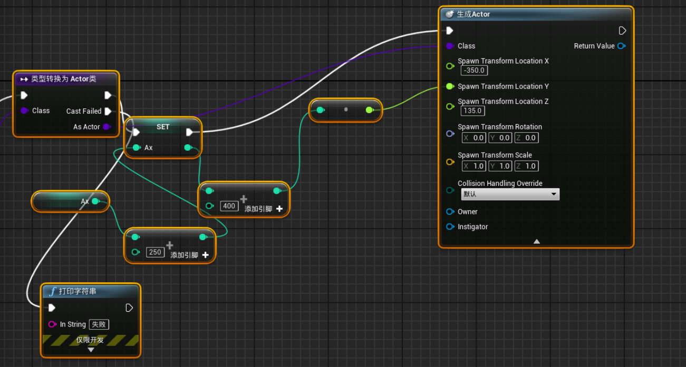The image size is (686, 367).
Task: Click the Spawn Transform Scale pin
Action: click(x=450, y=162)
